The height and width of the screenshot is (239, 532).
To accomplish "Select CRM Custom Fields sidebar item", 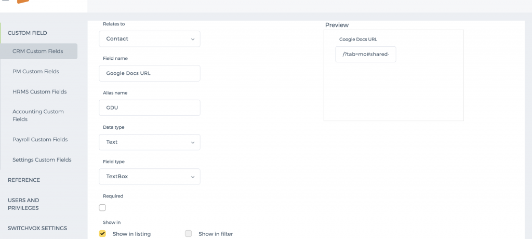I will pyautogui.click(x=38, y=51).
